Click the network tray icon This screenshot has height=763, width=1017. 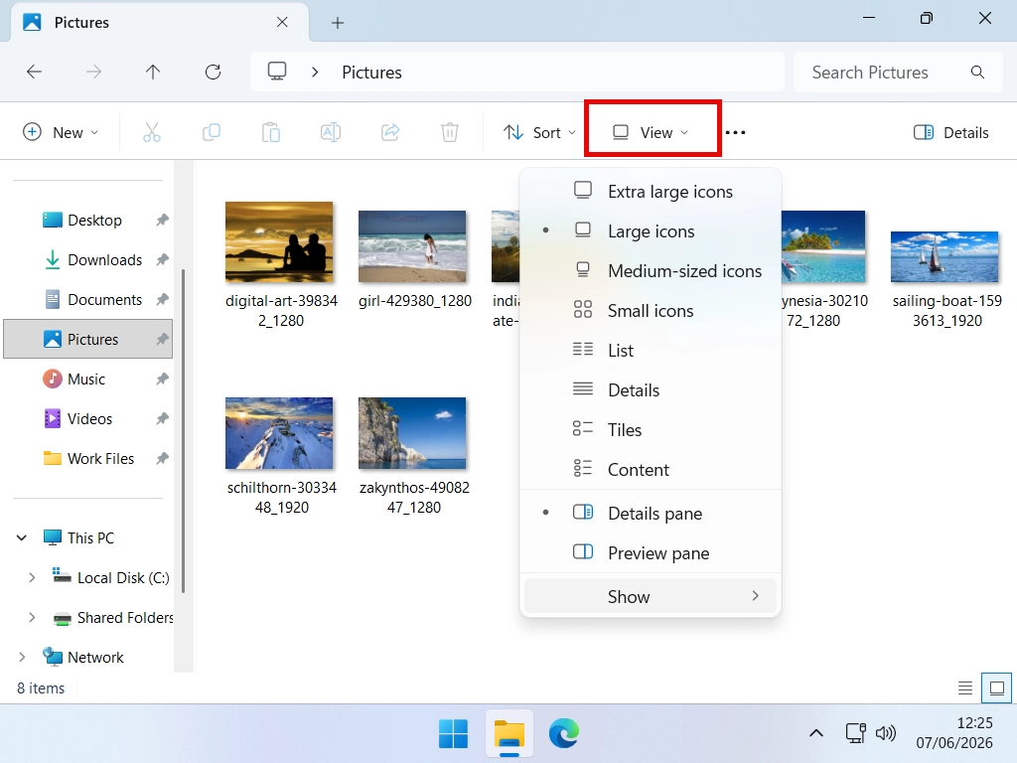point(855,734)
